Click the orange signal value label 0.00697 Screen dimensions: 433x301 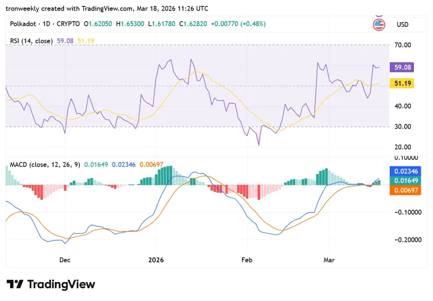click(405, 190)
